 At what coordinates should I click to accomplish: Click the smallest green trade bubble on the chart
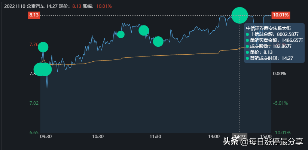tap(121, 34)
